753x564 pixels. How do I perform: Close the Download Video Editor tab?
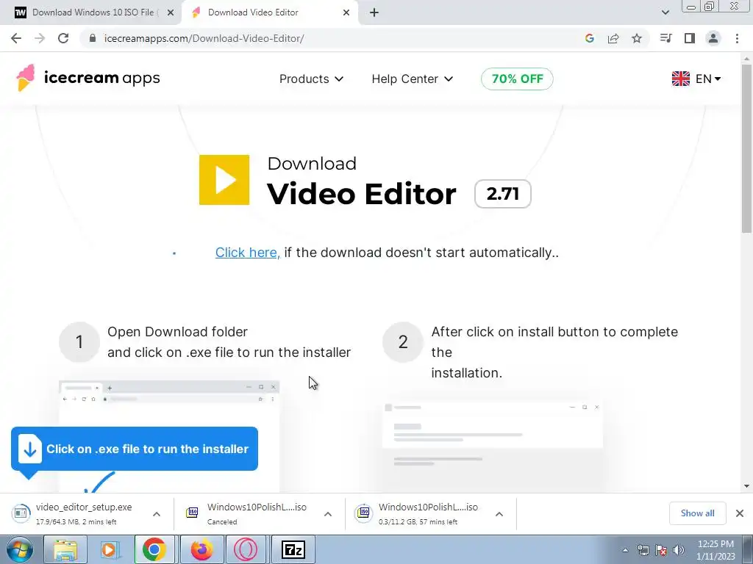point(346,12)
